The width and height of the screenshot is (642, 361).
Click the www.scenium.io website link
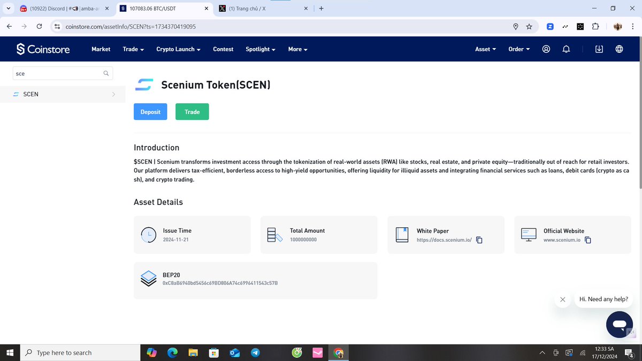click(x=562, y=240)
